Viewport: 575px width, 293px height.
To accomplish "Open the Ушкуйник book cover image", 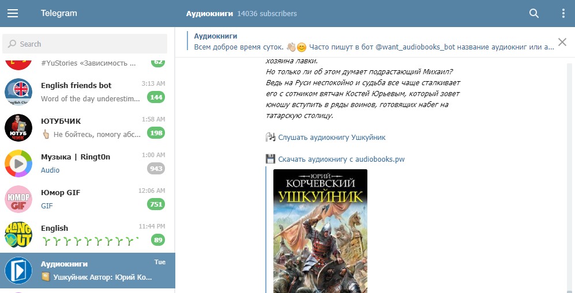I will coord(320,231).
